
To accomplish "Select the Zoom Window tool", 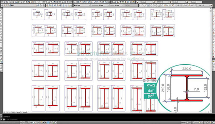I will click(49, 2).
